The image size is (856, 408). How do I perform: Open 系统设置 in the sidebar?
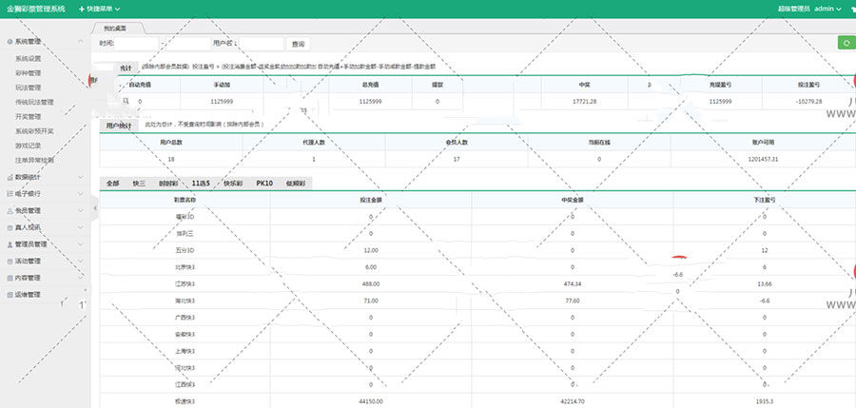[29, 58]
